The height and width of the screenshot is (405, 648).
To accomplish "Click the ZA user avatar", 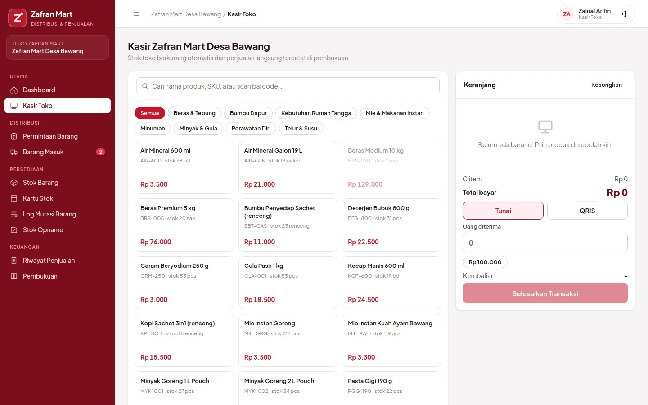I will (567, 14).
